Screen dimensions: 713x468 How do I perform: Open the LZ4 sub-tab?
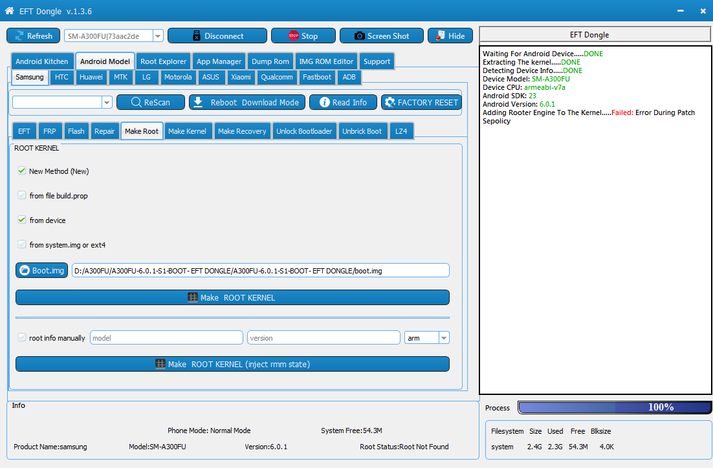[401, 131]
